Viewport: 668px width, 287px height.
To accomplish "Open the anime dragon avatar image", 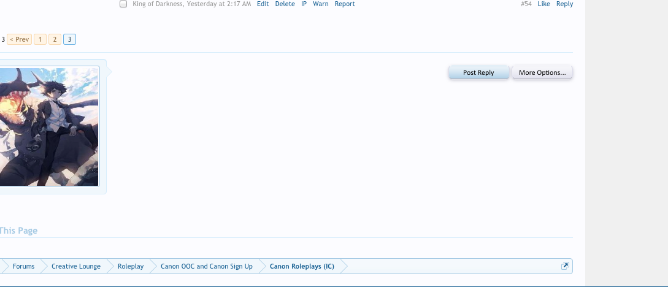I will pos(49,126).
